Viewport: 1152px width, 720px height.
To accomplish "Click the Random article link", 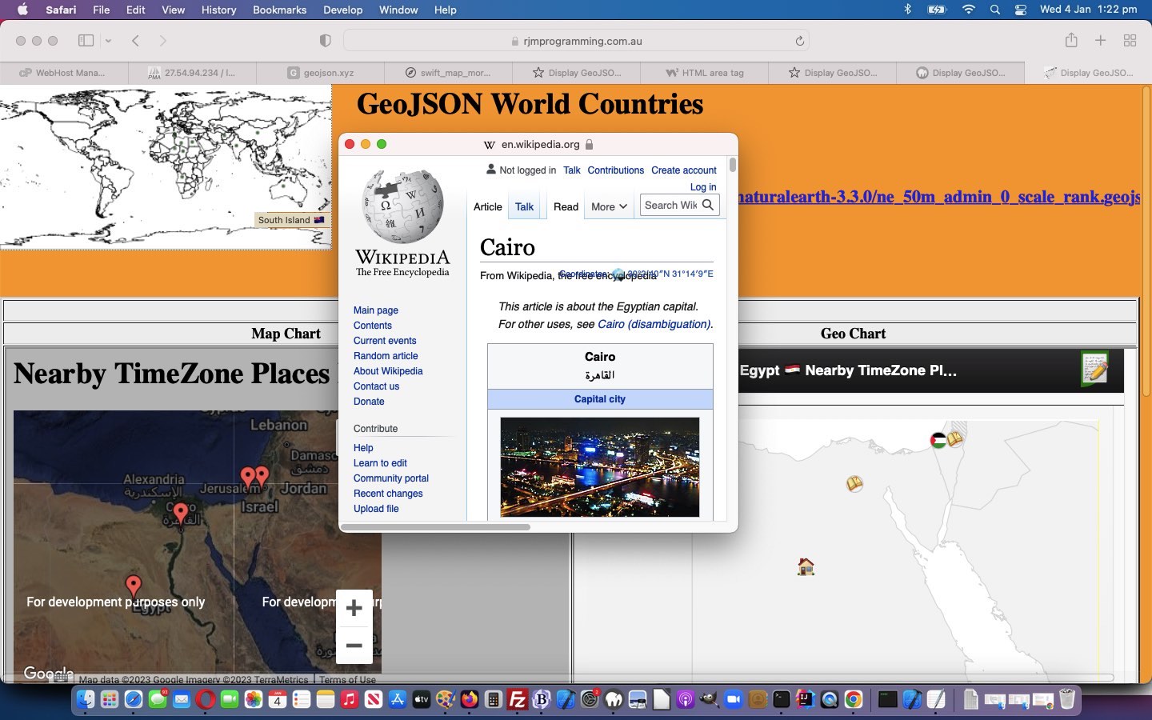I will 386,356.
